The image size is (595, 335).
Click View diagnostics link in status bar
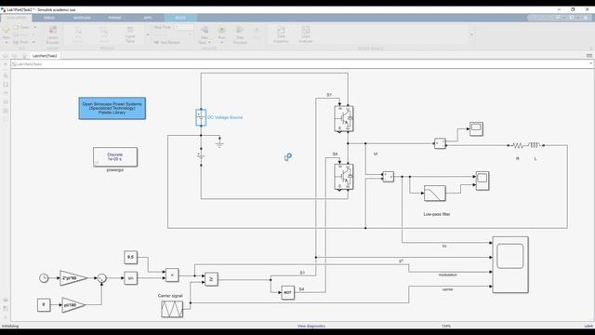(x=311, y=326)
